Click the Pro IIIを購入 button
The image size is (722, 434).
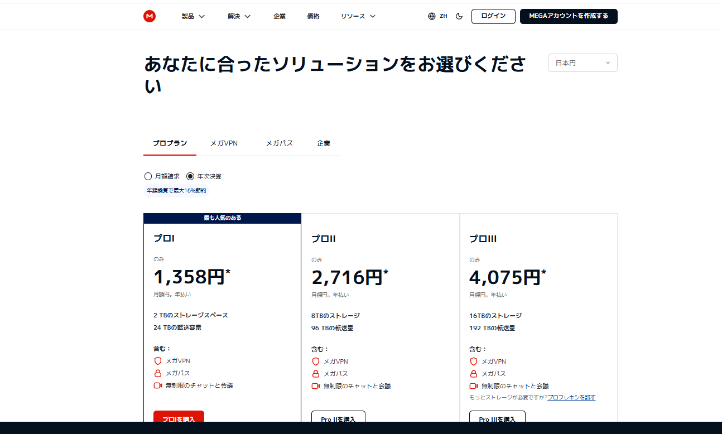coord(497,417)
